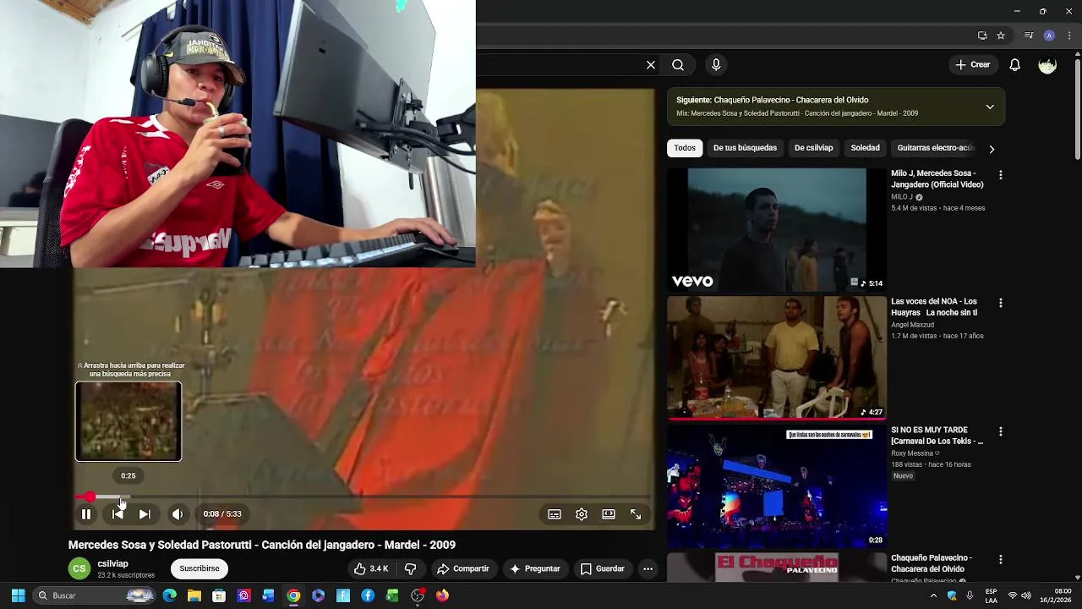This screenshot has width=1082, height=609.
Task: Click the Compartir share button
Action: pos(463,569)
